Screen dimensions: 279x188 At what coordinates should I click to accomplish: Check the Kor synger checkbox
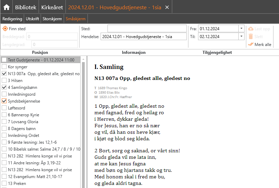tap(4, 67)
